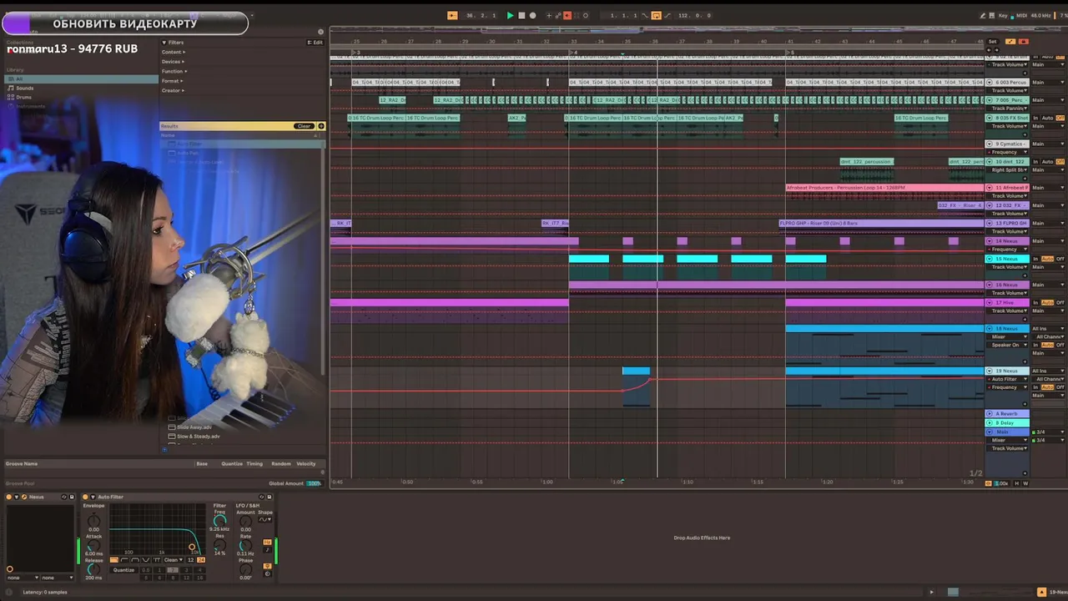Open Nexus plug-in window with wrench

(24, 497)
